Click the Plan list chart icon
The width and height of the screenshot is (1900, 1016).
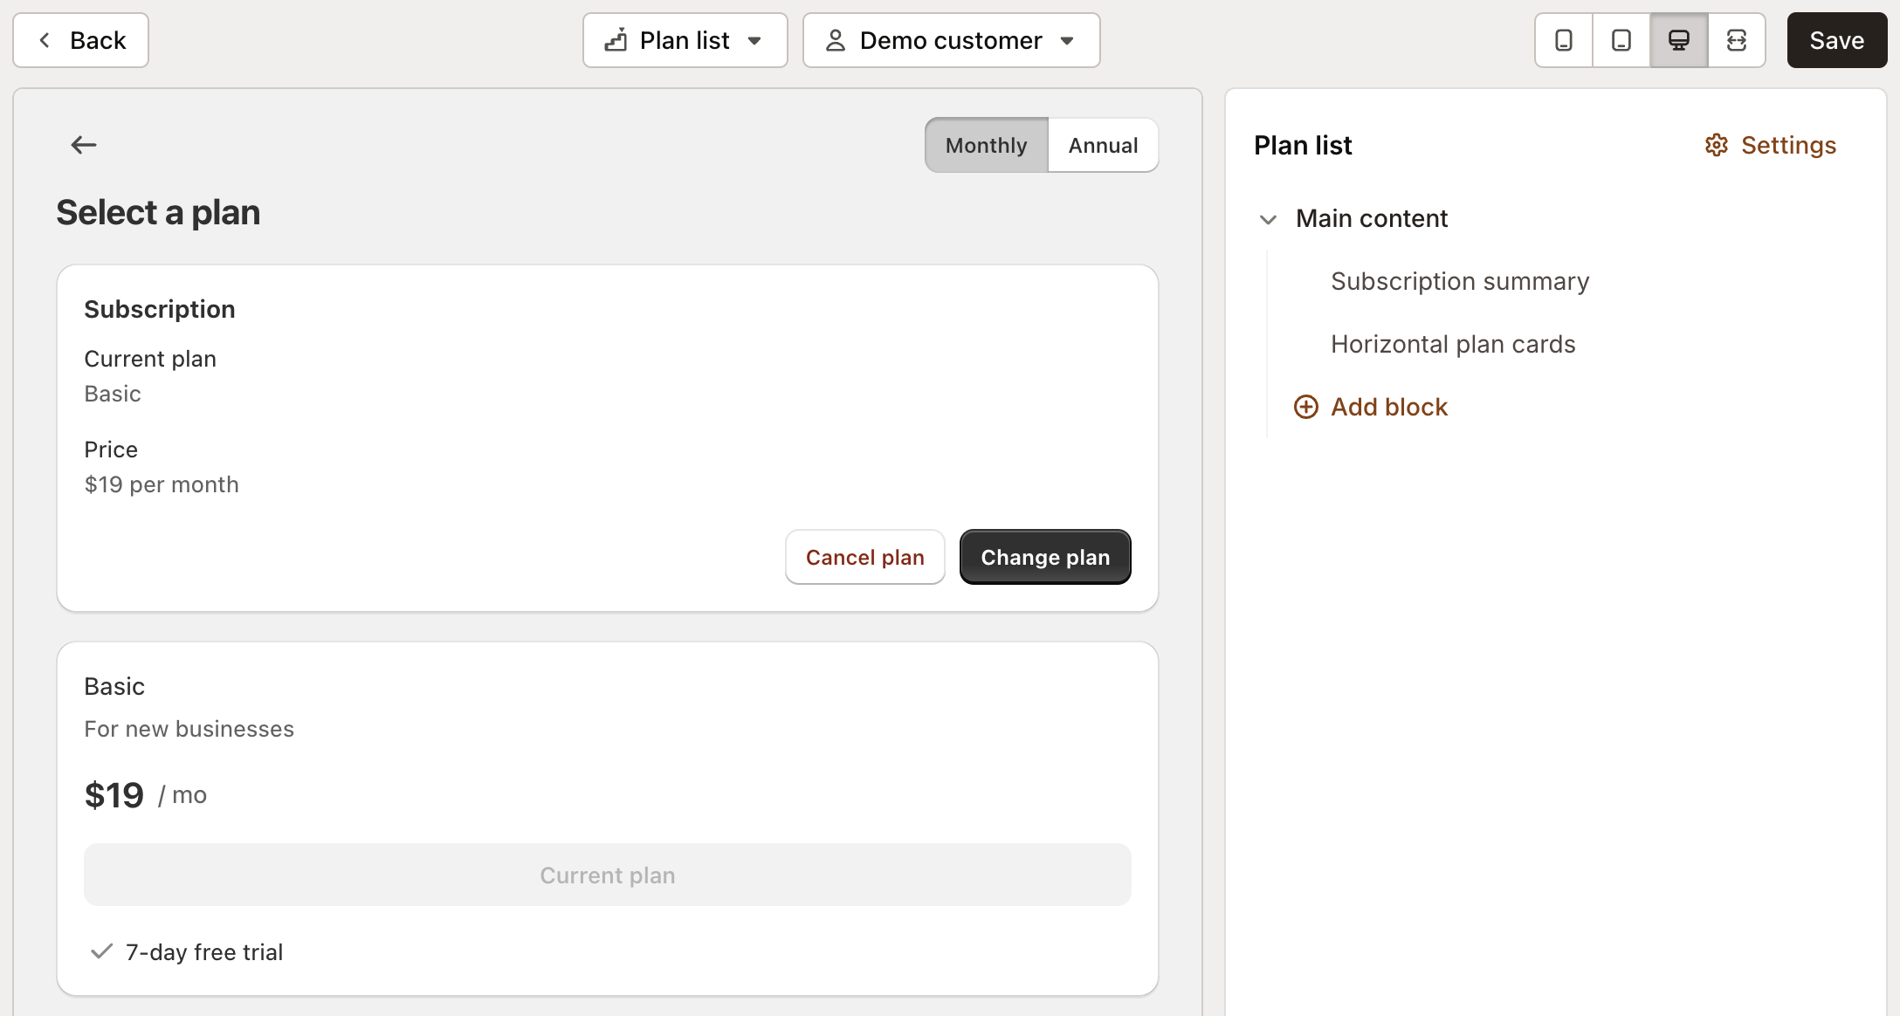(x=617, y=39)
